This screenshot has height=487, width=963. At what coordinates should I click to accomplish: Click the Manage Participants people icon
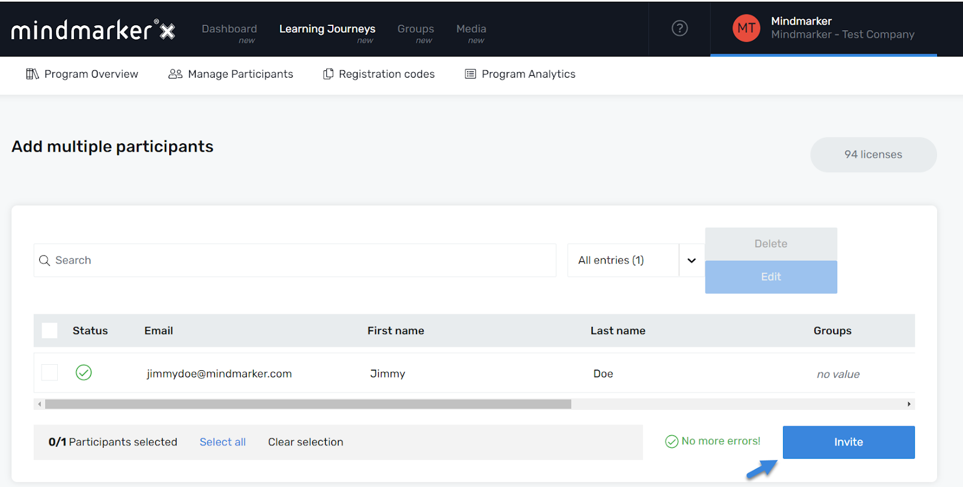coord(175,74)
